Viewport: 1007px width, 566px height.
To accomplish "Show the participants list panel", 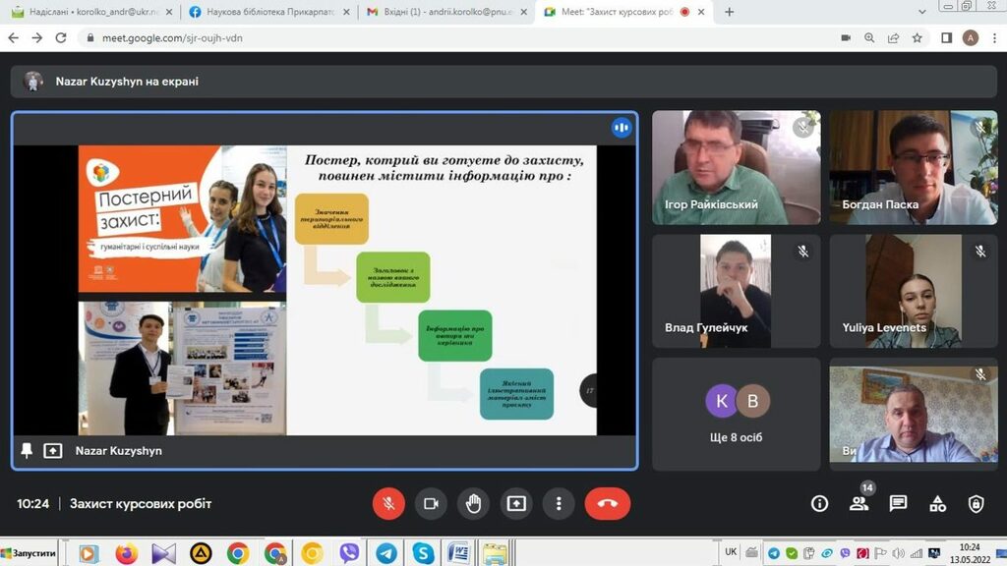I will [859, 504].
